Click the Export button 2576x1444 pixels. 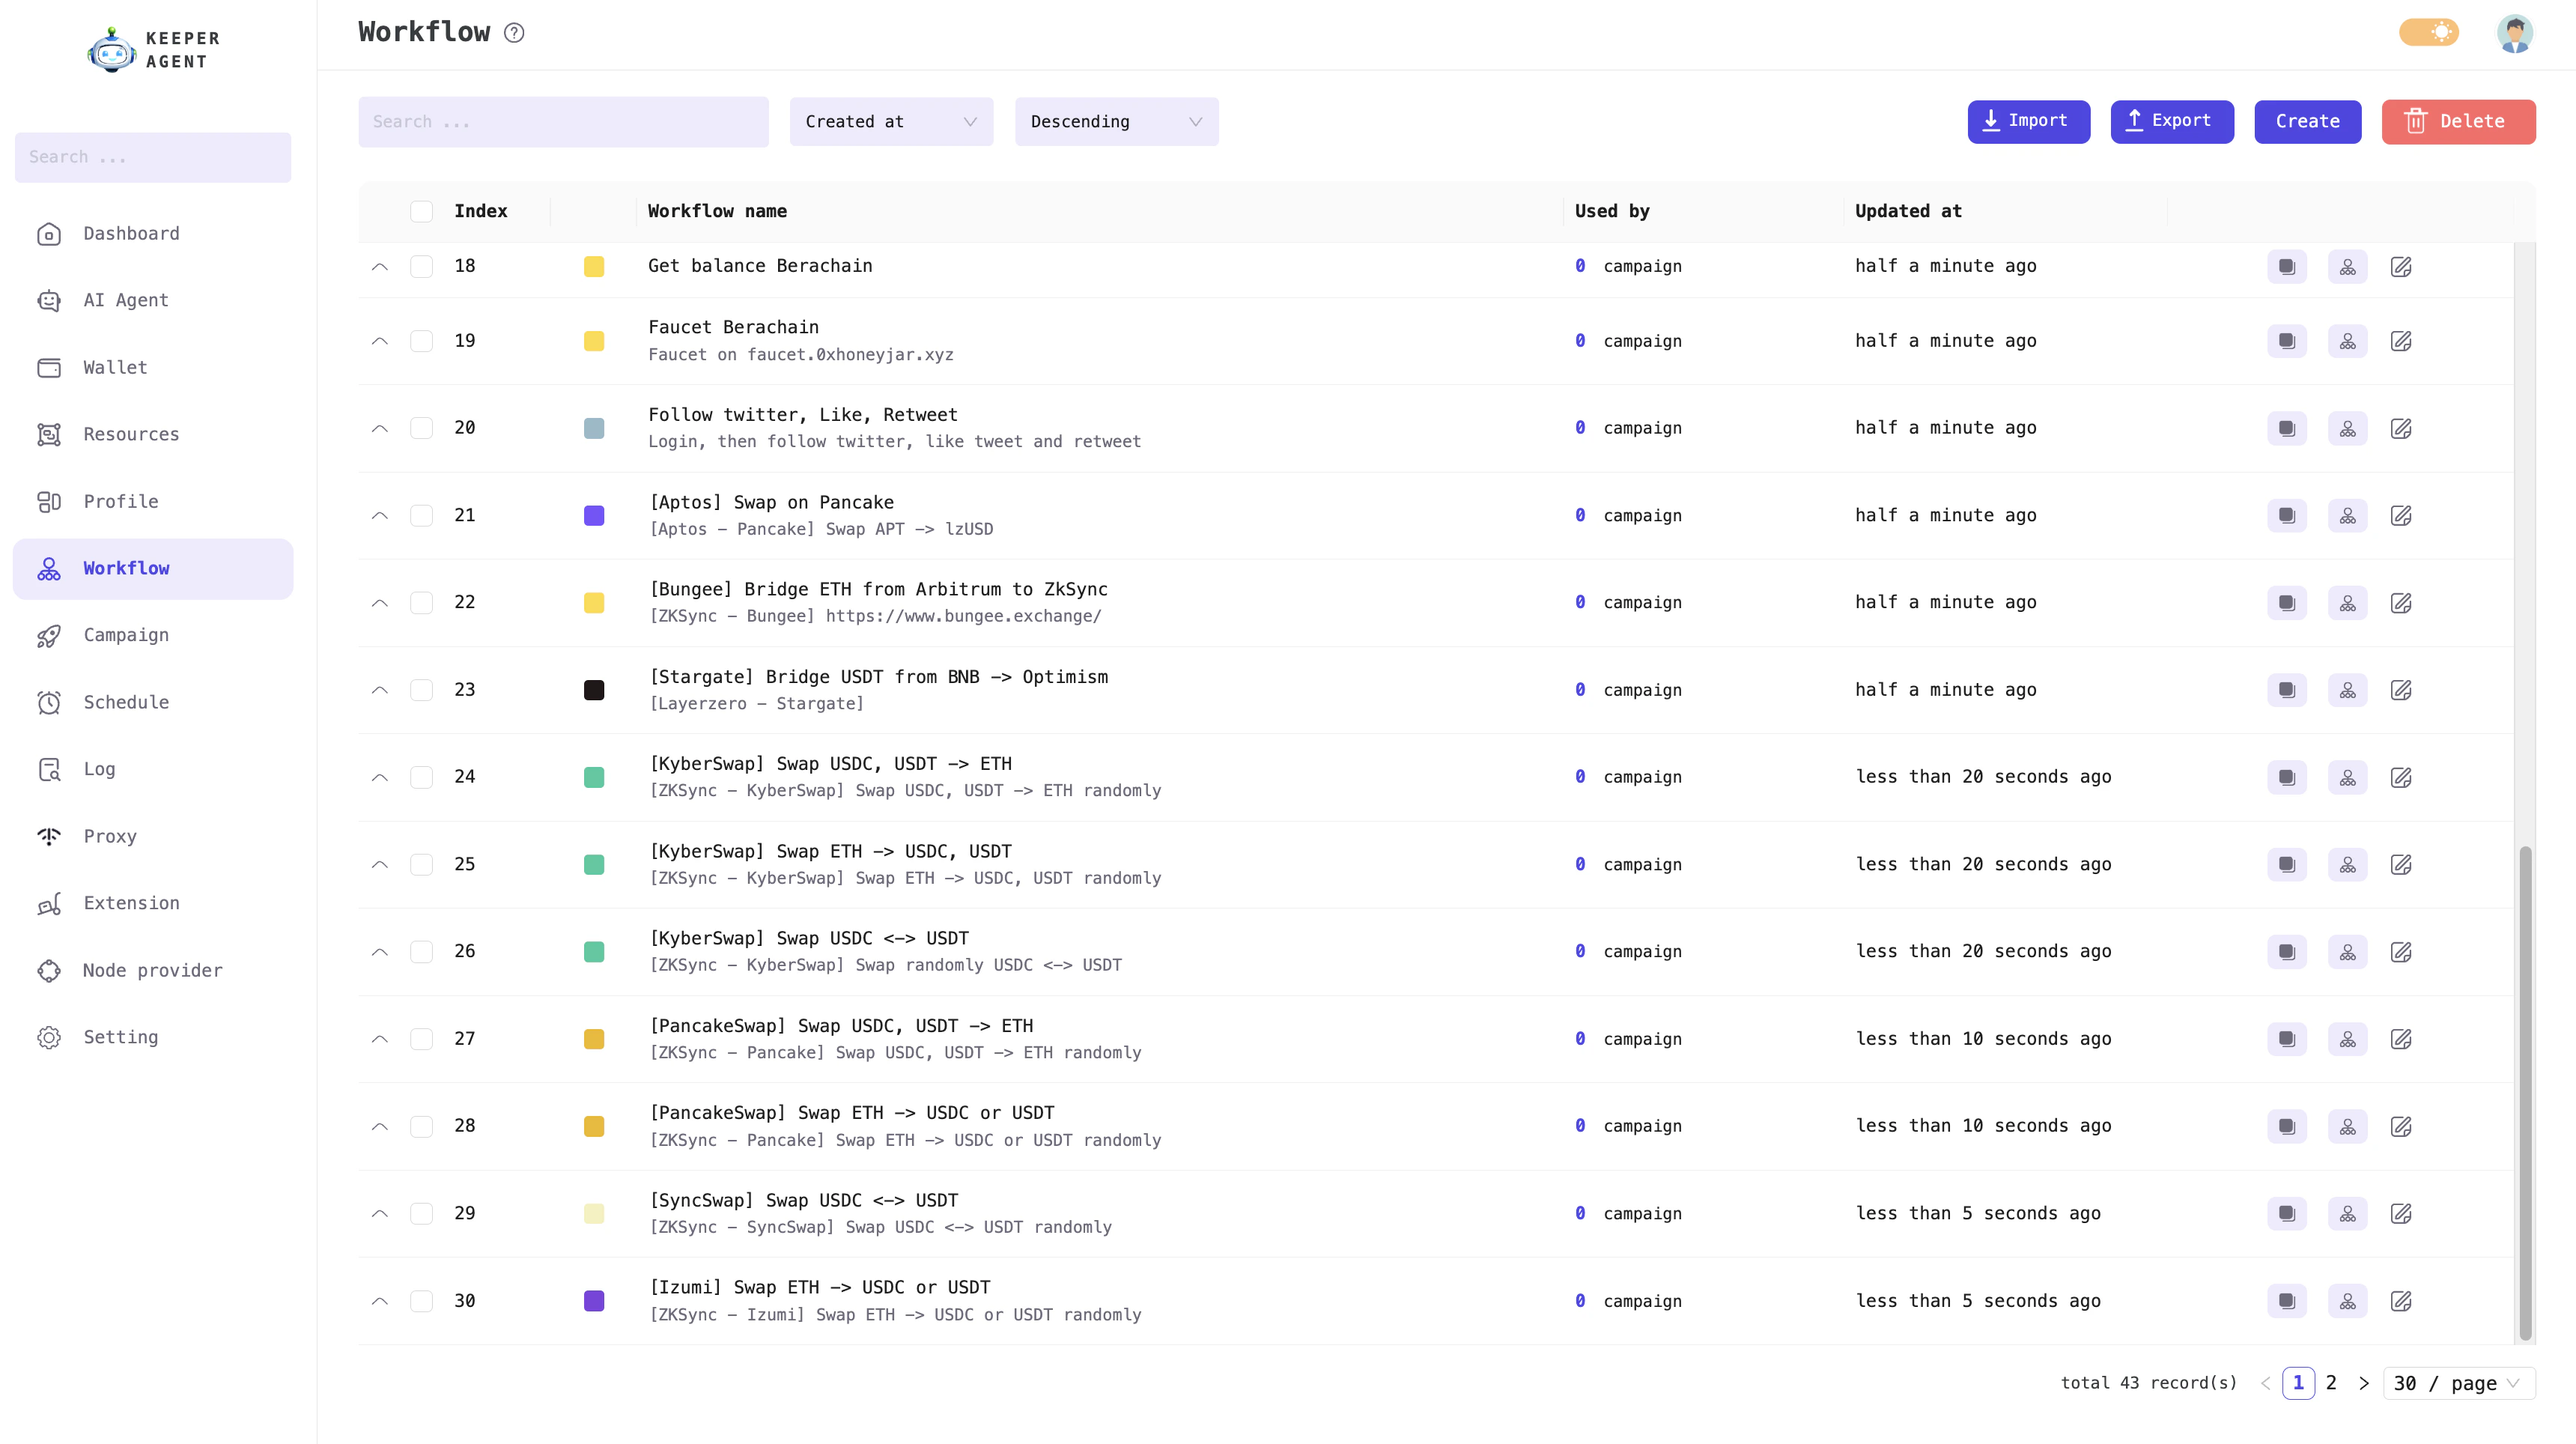tap(2172, 121)
